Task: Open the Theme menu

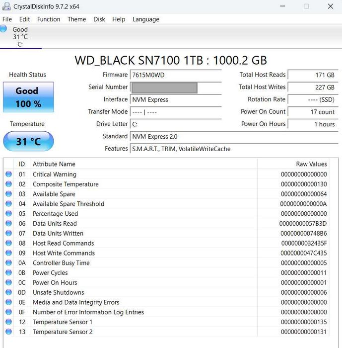Action: point(77,19)
